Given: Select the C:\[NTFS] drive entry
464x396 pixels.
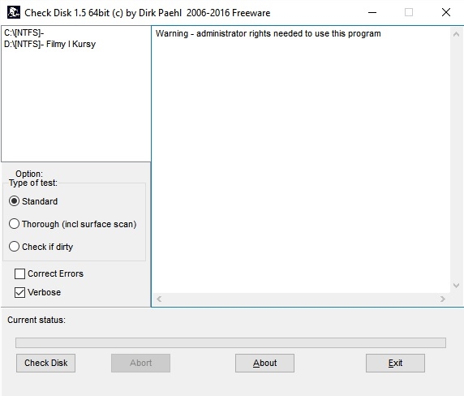Looking at the screenshot, I should [24, 32].
